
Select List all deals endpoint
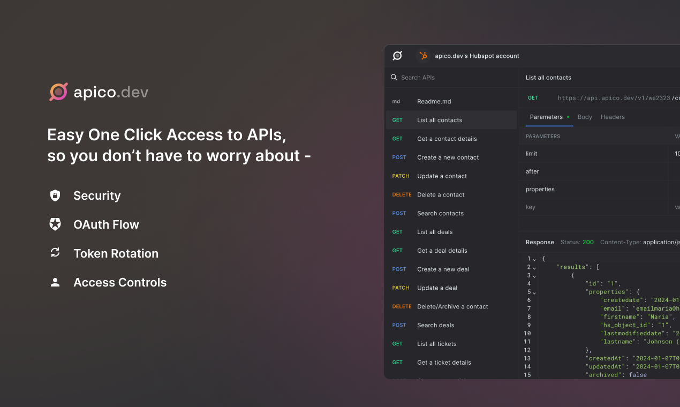pyautogui.click(x=451, y=232)
